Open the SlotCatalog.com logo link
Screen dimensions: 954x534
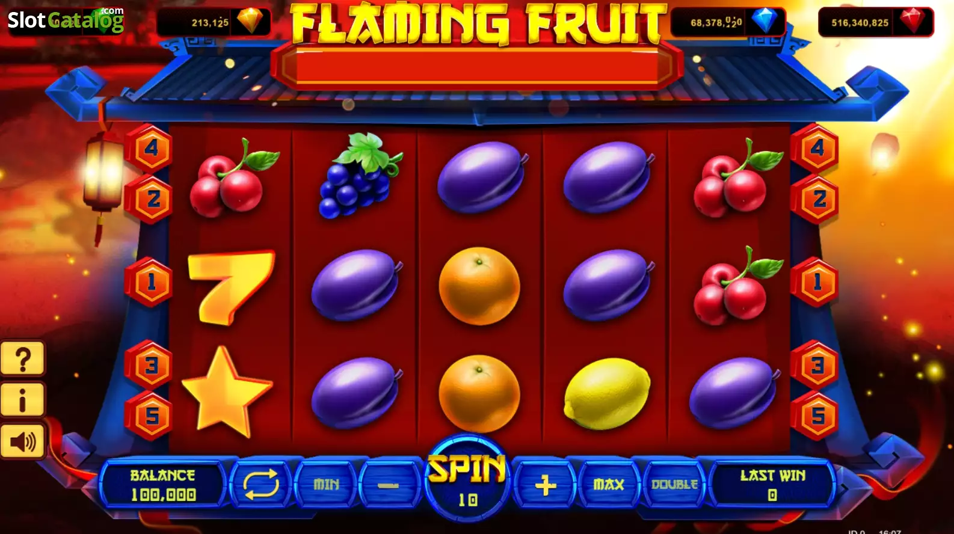pyautogui.click(x=66, y=20)
